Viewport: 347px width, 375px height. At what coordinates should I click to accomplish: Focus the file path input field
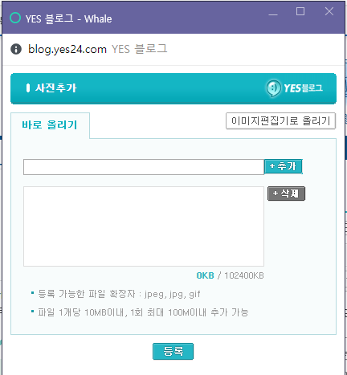[144, 167]
